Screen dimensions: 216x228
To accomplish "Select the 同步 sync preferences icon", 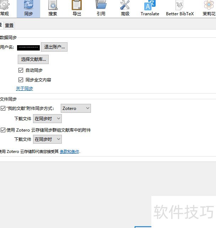I will click(28, 9).
